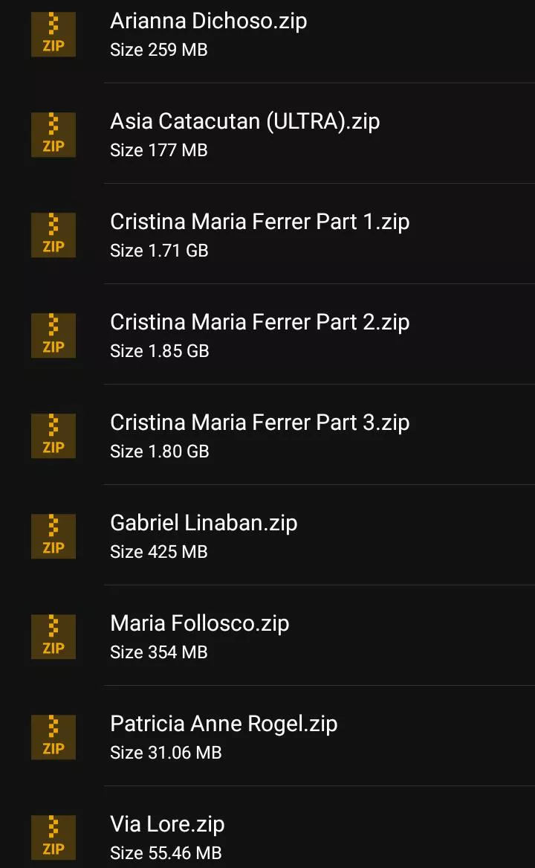Click the ZIP icon for Ferrer Part 2
The height and width of the screenshot is (868, 535).
(53, 335)
